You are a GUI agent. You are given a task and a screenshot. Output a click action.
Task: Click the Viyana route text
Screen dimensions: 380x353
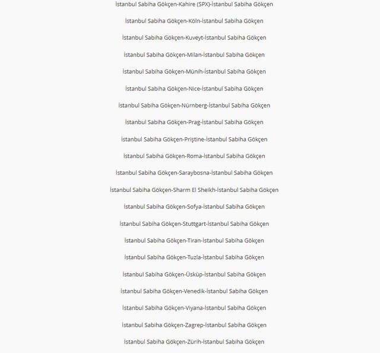pos(194,308)
